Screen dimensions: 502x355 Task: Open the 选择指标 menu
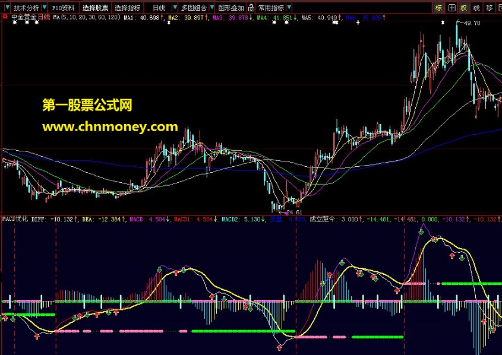click(x=127, y=7)
